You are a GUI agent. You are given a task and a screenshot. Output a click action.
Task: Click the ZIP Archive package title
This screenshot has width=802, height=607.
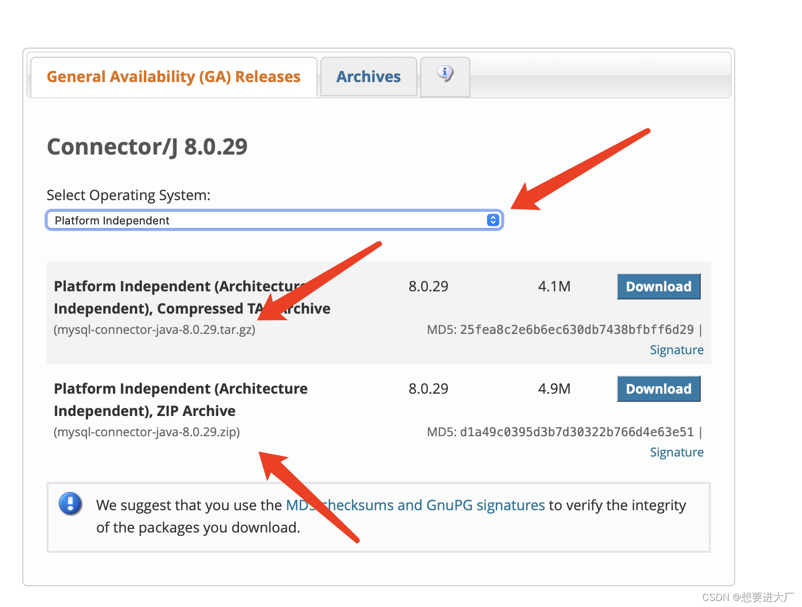[x=181, y=399]
